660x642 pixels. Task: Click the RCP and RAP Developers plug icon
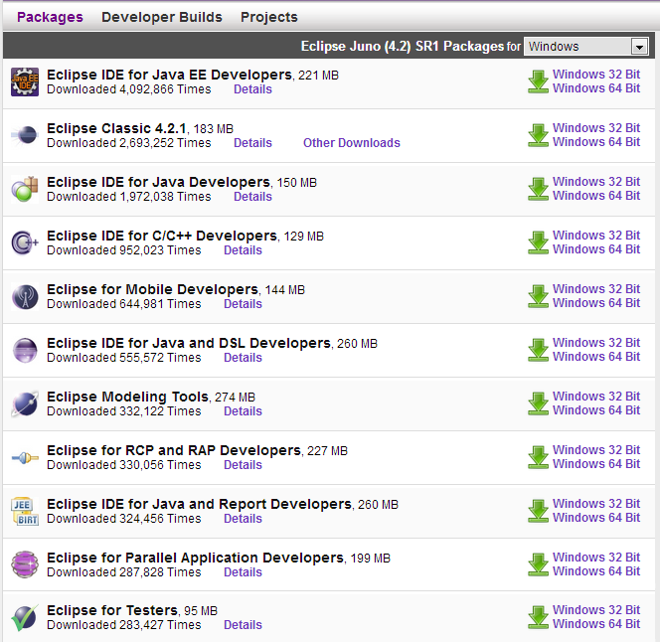tap(25, 457)
